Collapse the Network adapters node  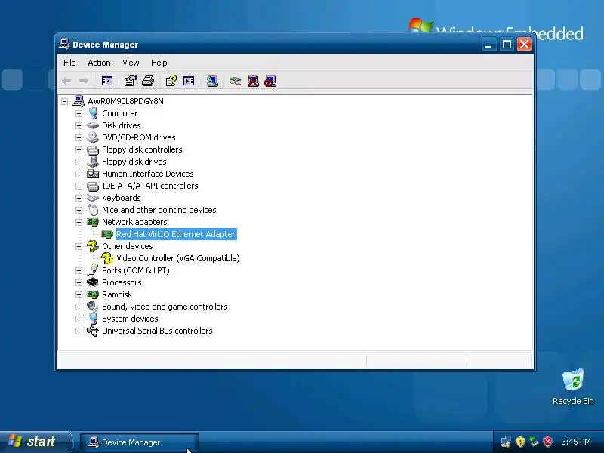click(79, 222)
